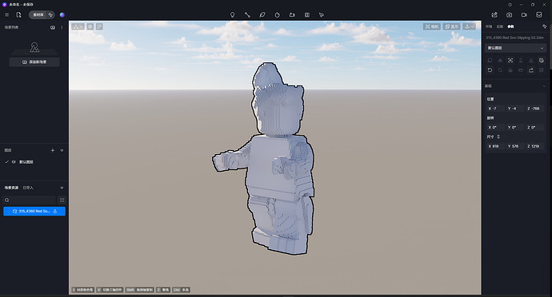Add a new layer with plus icon
Screen dimensions: 552x297
point(53,150)
